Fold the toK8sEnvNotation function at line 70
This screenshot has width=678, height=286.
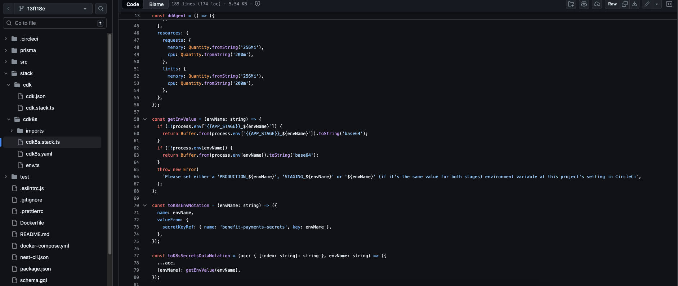pyautogui.click(x=145, y=206)
